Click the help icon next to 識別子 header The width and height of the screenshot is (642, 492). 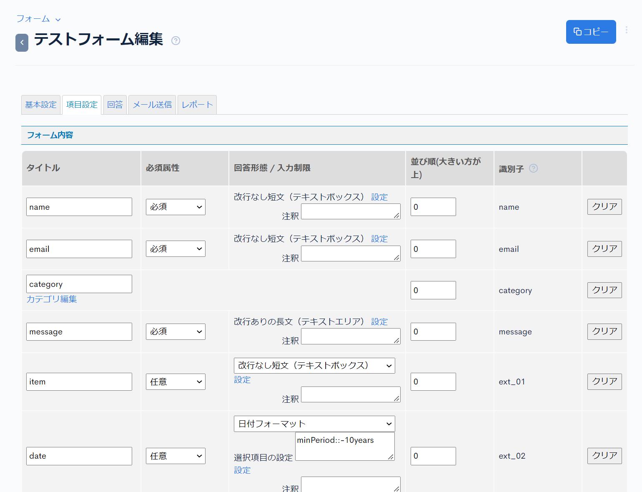pyautogui.click(x=533, y=168)
